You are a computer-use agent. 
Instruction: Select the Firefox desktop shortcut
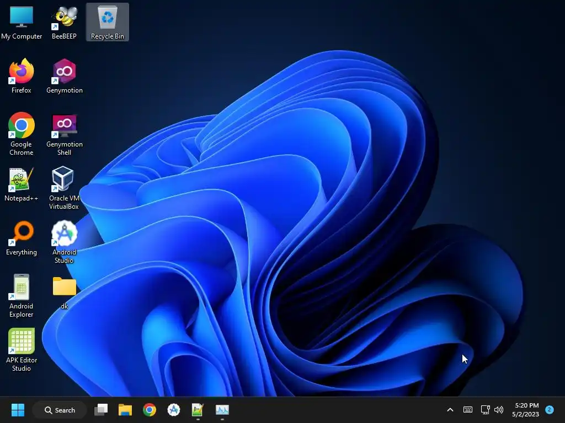tap(22, 76)
